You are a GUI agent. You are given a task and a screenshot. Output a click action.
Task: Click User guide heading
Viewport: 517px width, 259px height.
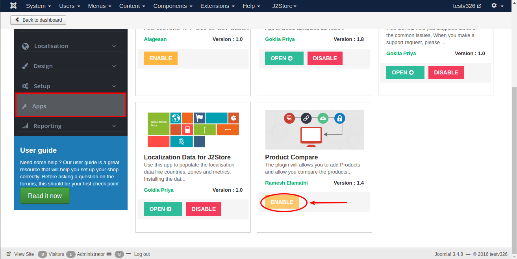click(39, 150)
